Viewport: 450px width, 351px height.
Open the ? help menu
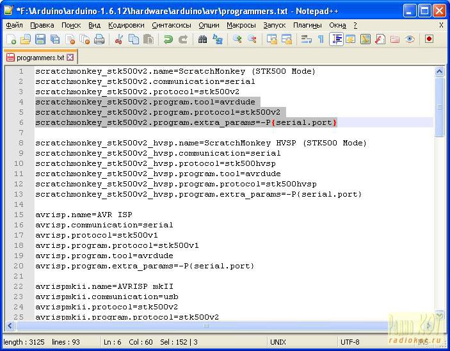tap(355, 25)
